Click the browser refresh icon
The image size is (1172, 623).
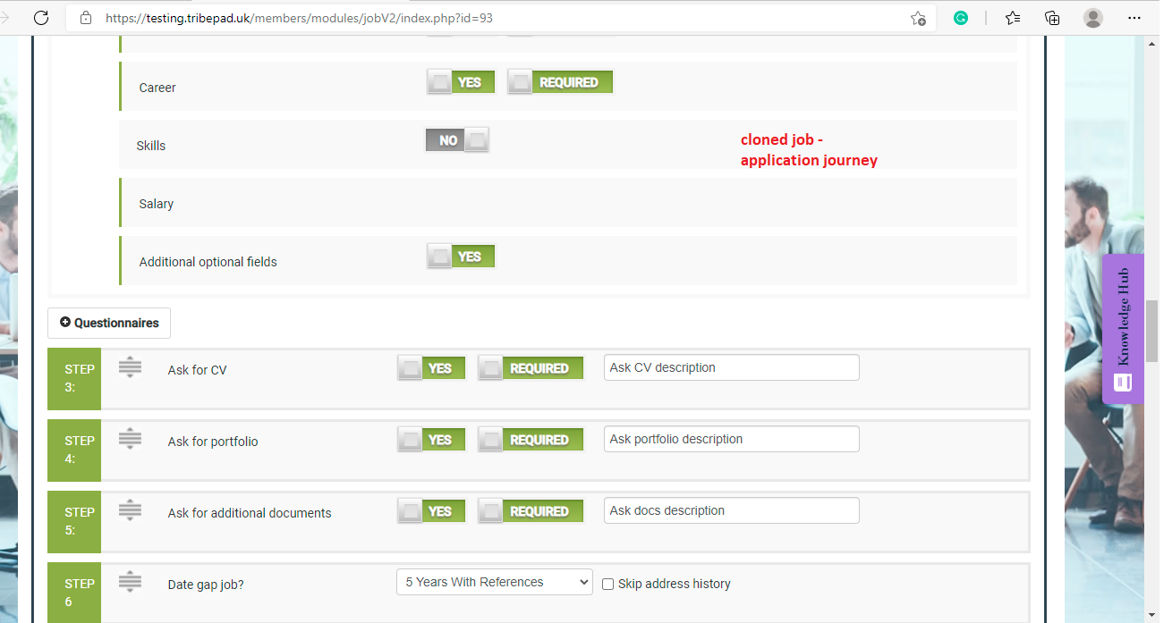click(x=41, y=18)
